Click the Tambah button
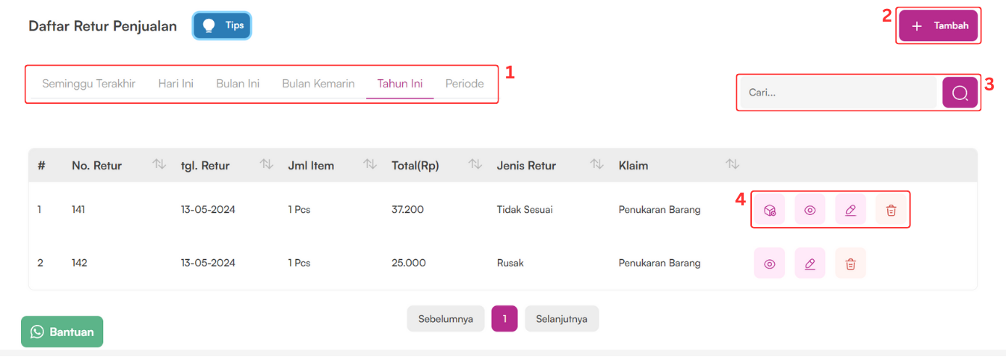The height and width of the screenshot is (357, 1006). (938, 25)
